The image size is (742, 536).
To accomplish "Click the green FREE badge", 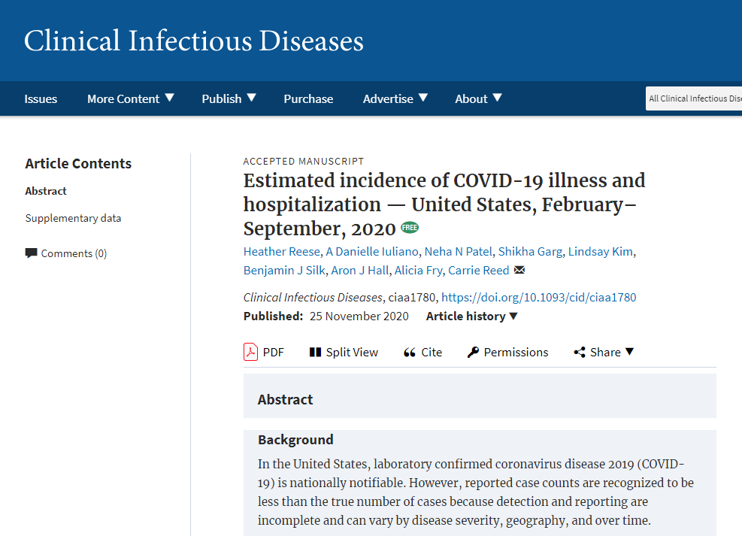I will [410, 228].
